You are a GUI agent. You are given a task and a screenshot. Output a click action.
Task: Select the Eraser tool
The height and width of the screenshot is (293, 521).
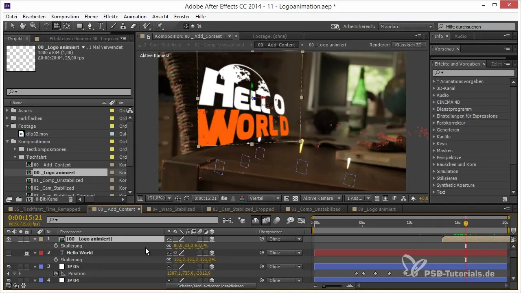coord(134,26)
